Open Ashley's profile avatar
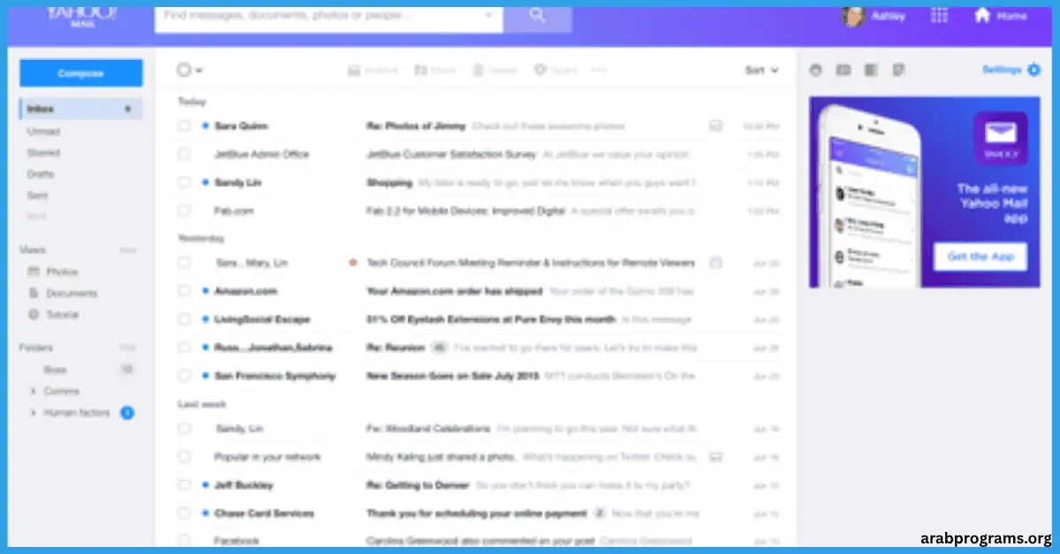1060x554 pixels. point(853,16)
